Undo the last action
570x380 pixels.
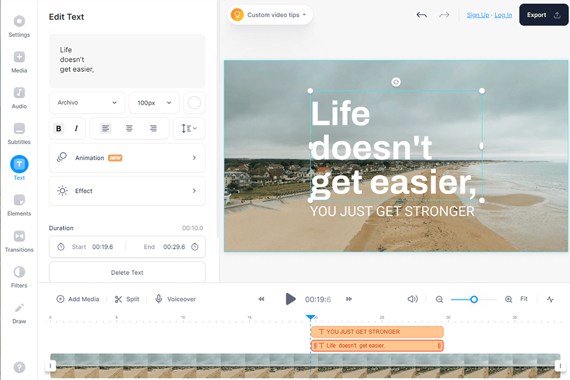(422, 15)
